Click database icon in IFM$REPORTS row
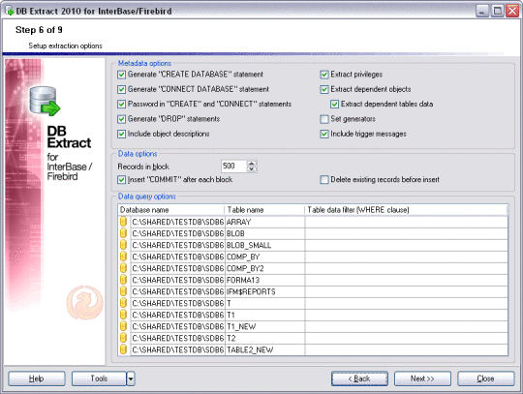The height and width of the screenshot is (394, 523). (x=123, y=291)
